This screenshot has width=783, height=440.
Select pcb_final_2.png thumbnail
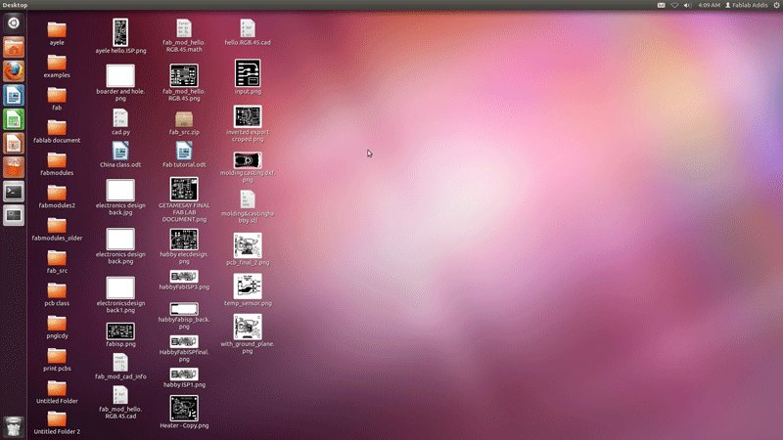248,245
